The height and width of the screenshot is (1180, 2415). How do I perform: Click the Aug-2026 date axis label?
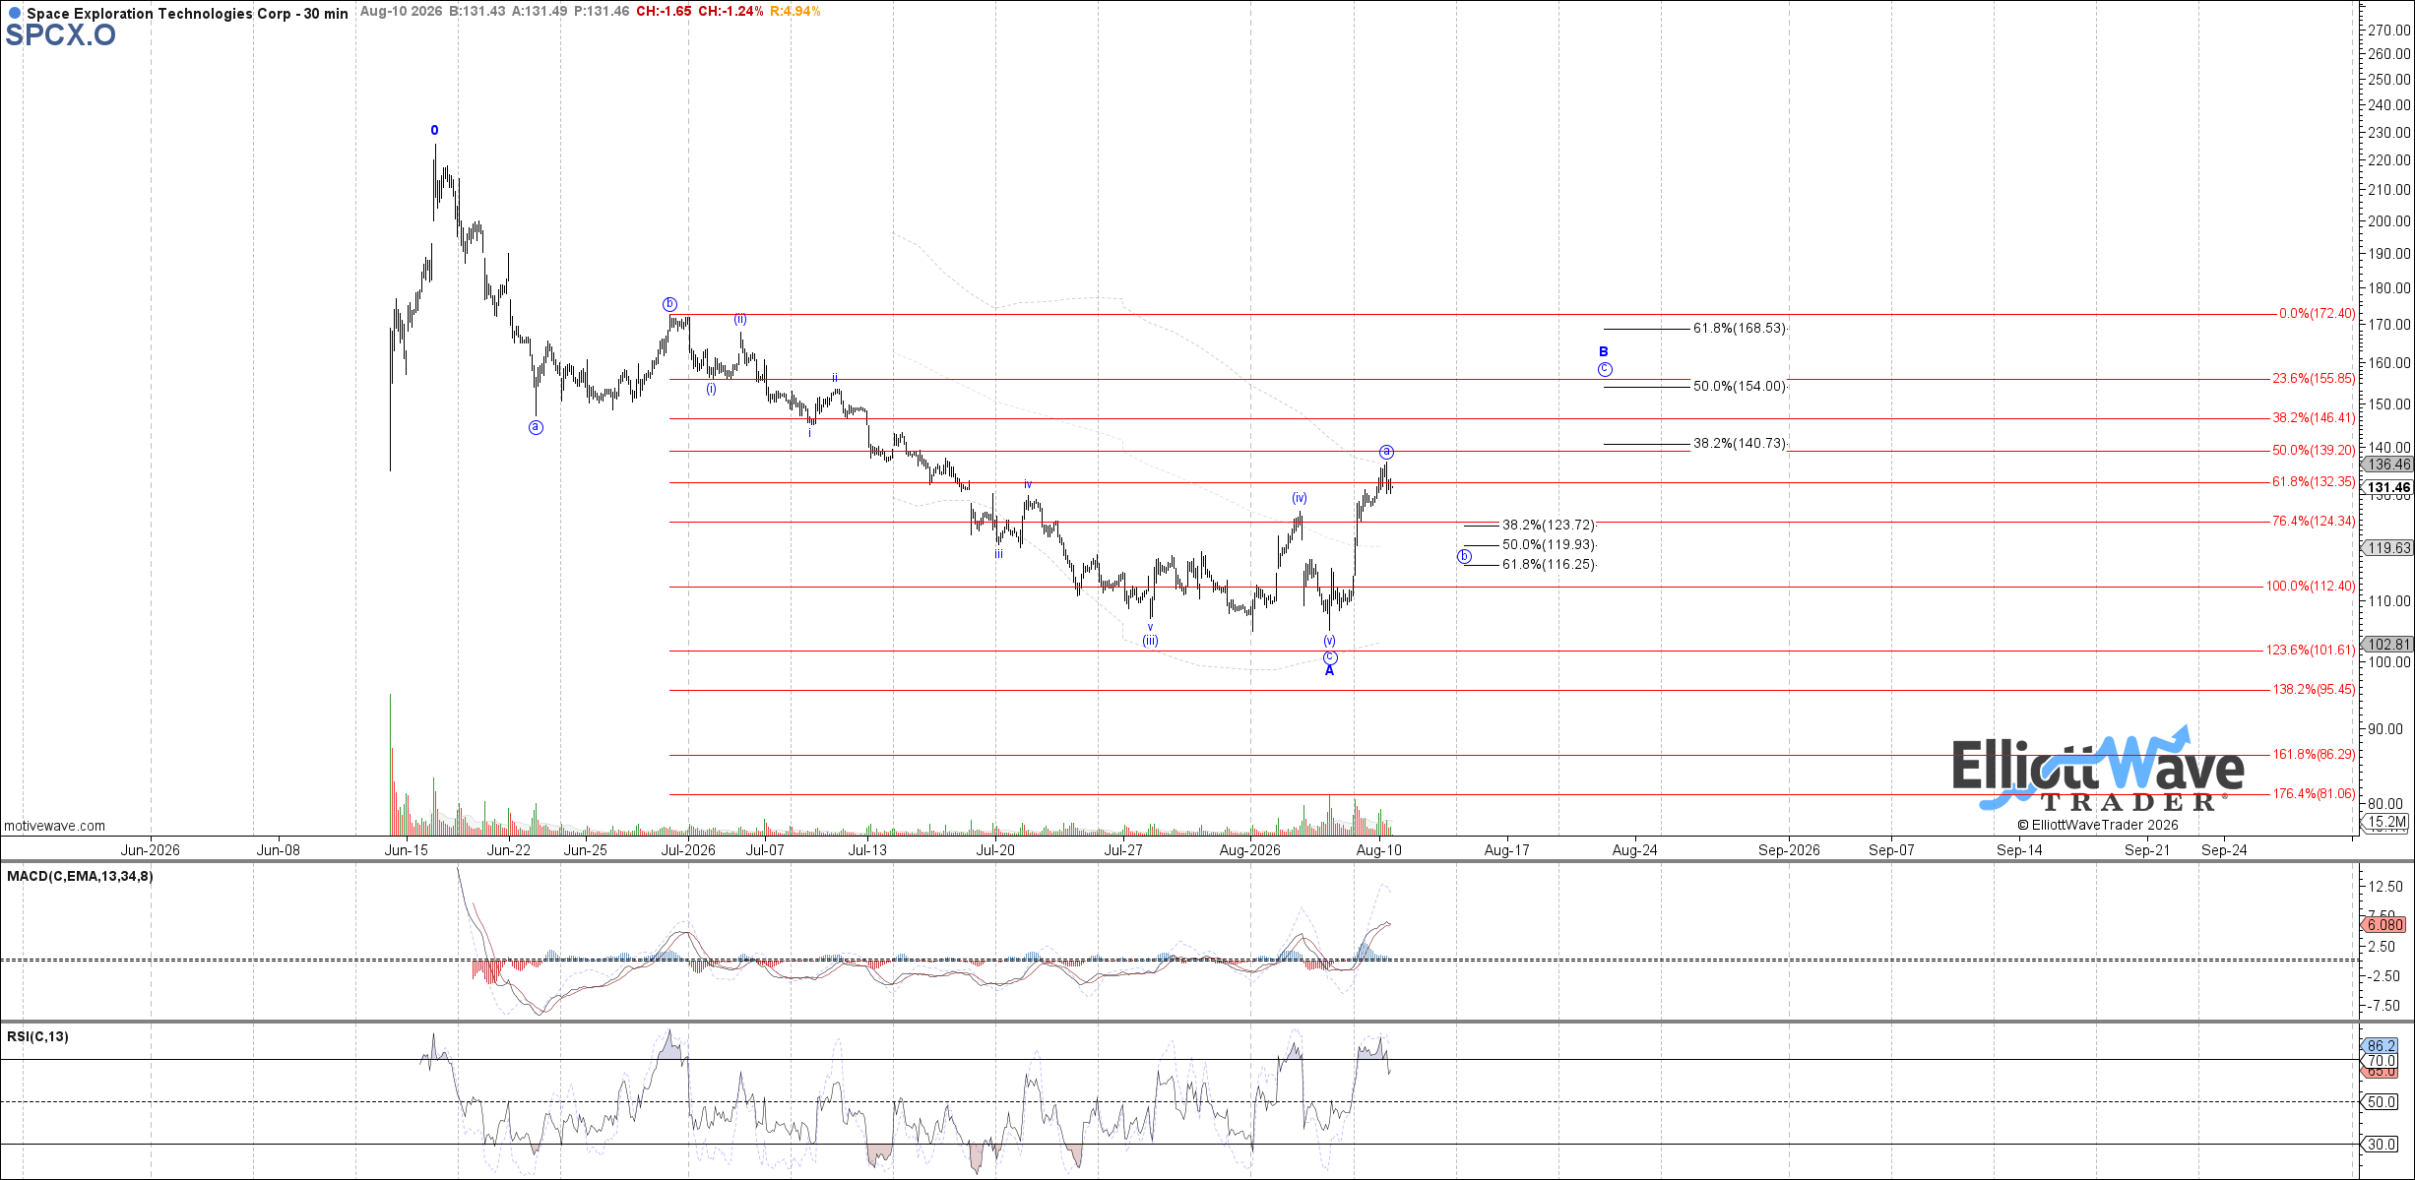pos(1250,850)
